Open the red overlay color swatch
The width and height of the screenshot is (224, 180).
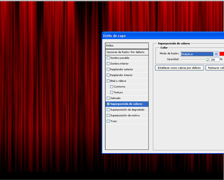[x=222, y=54]
